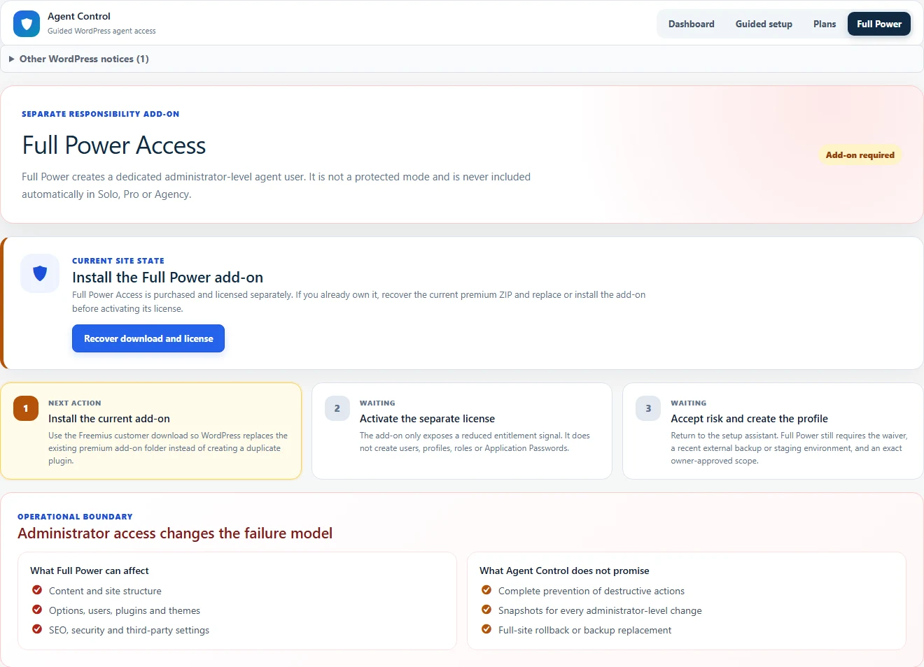
Task: Open the Dashboard tab
Action: click(691, 24)
